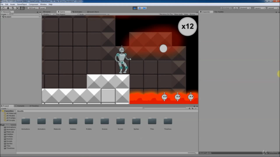Click the Project save search star icon
The image size is (280, 157).
(x=196, y=109)
